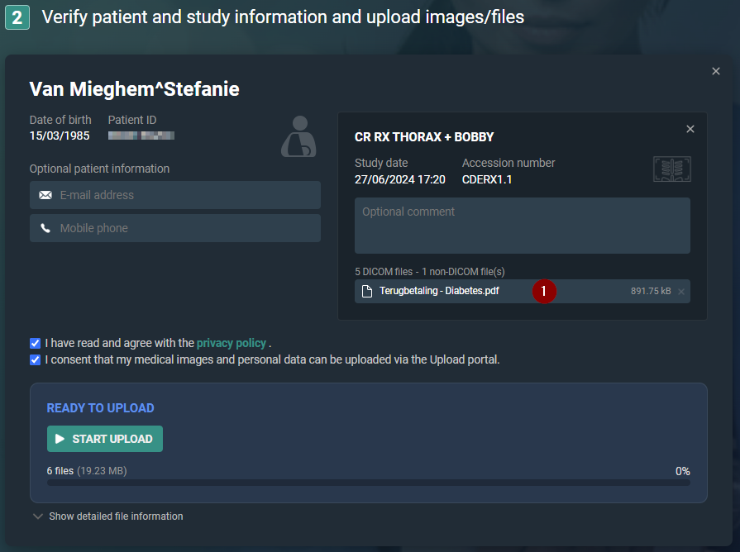Click into the Optional comment box

[522, 225]
